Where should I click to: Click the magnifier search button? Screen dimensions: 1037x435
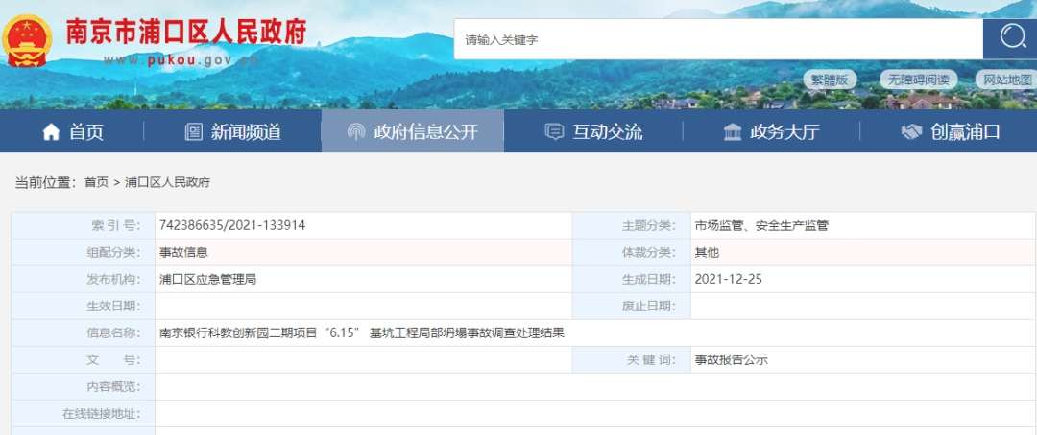coord(1010,38)
